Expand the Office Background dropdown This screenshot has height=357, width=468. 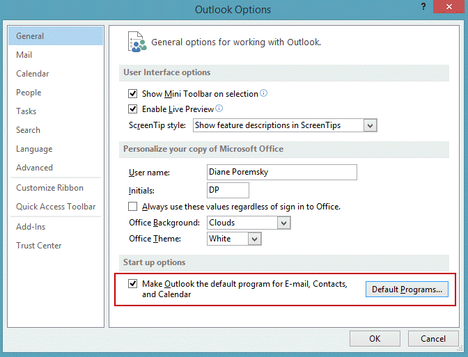pyautogui.click(x=283, y=223)
